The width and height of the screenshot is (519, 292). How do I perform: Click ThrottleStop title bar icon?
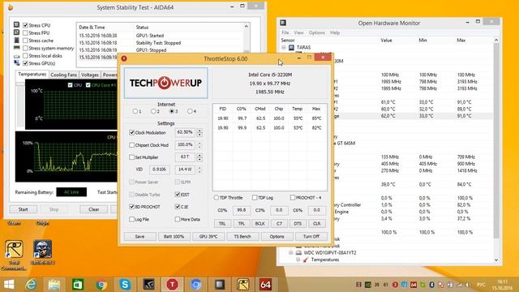[124, 58]
